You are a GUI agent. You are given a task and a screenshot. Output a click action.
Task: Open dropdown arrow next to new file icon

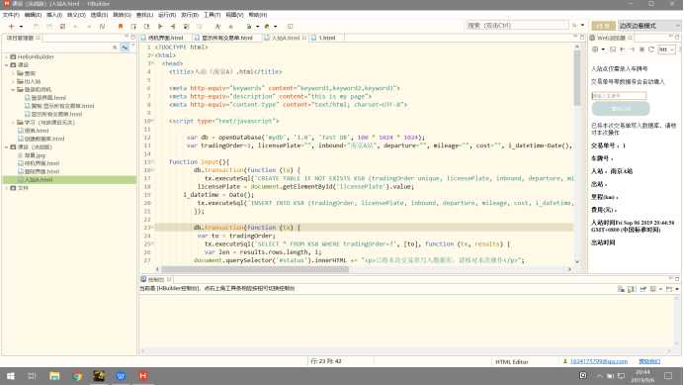click(21, 27)
